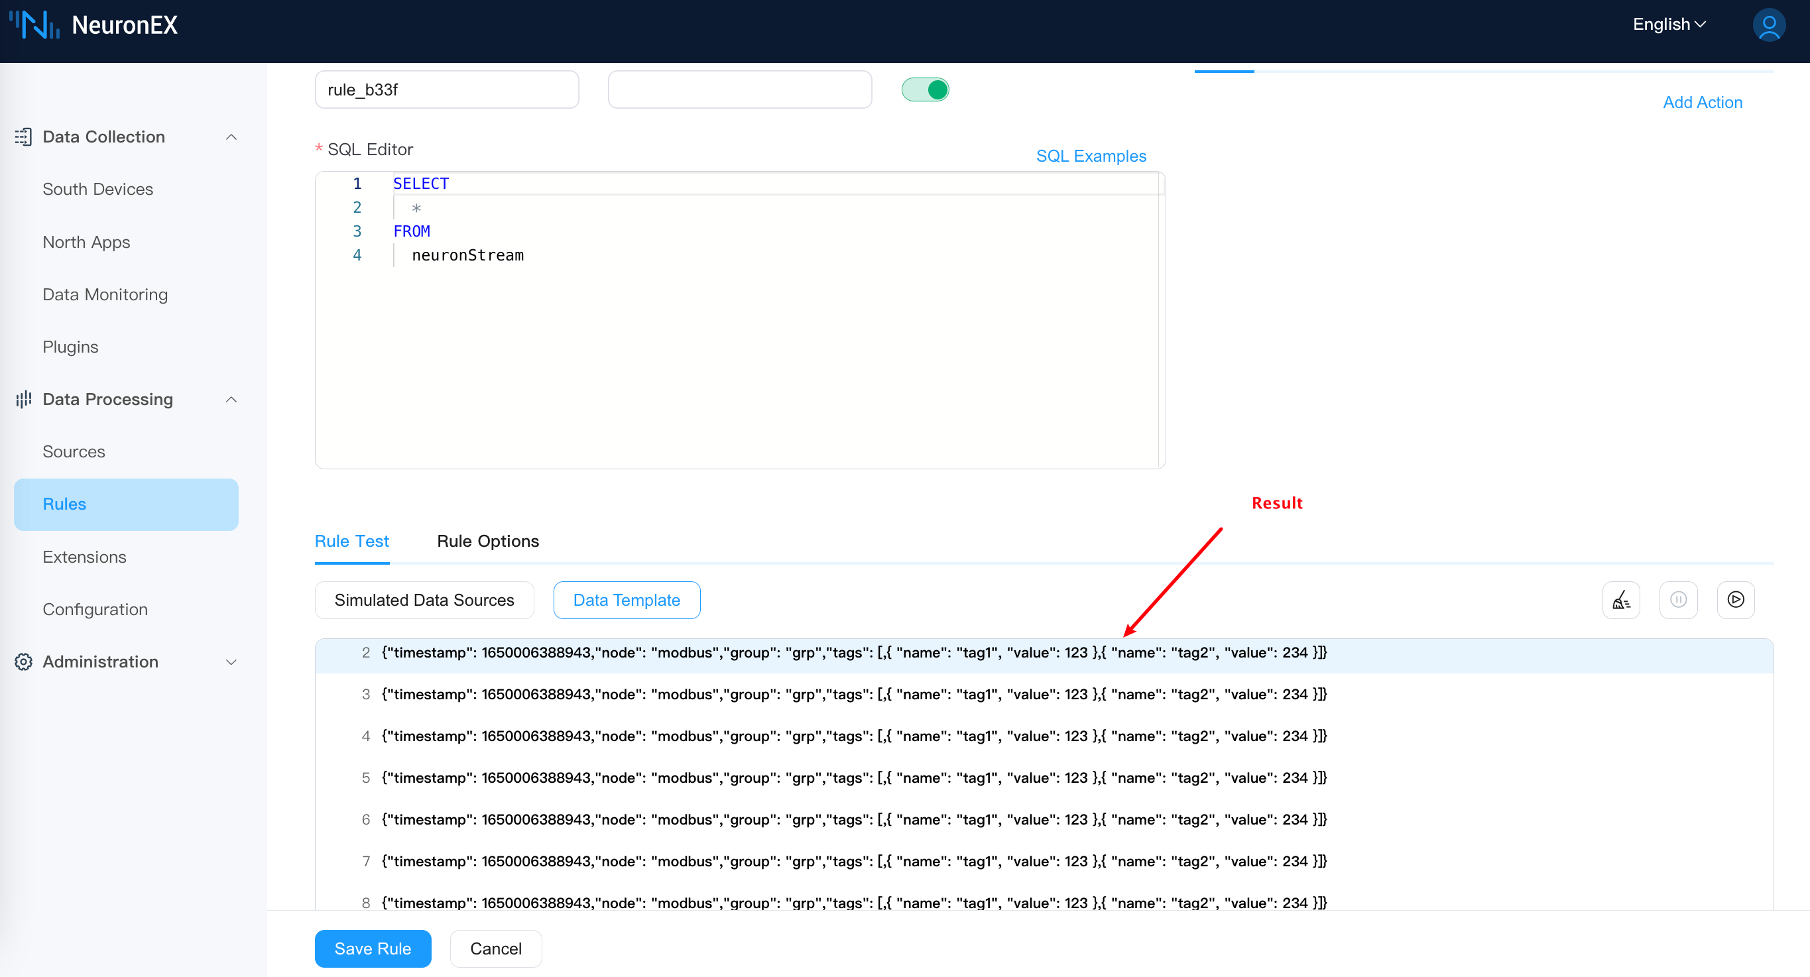This screenshot has height=977, width=1810.
Task: Click the Data Processing section icon
Action: tap(23, 399)
